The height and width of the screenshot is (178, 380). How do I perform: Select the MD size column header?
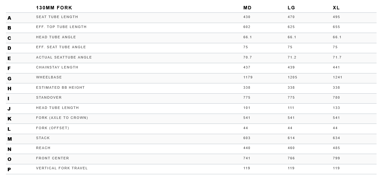pos(247,8)
